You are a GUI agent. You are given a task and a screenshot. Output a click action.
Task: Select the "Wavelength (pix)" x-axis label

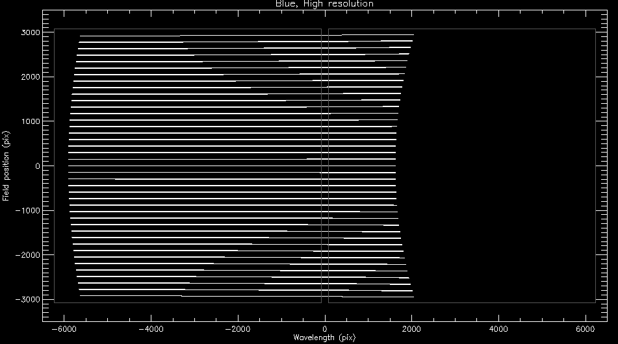pyautogui.click(x=324, y=338)
